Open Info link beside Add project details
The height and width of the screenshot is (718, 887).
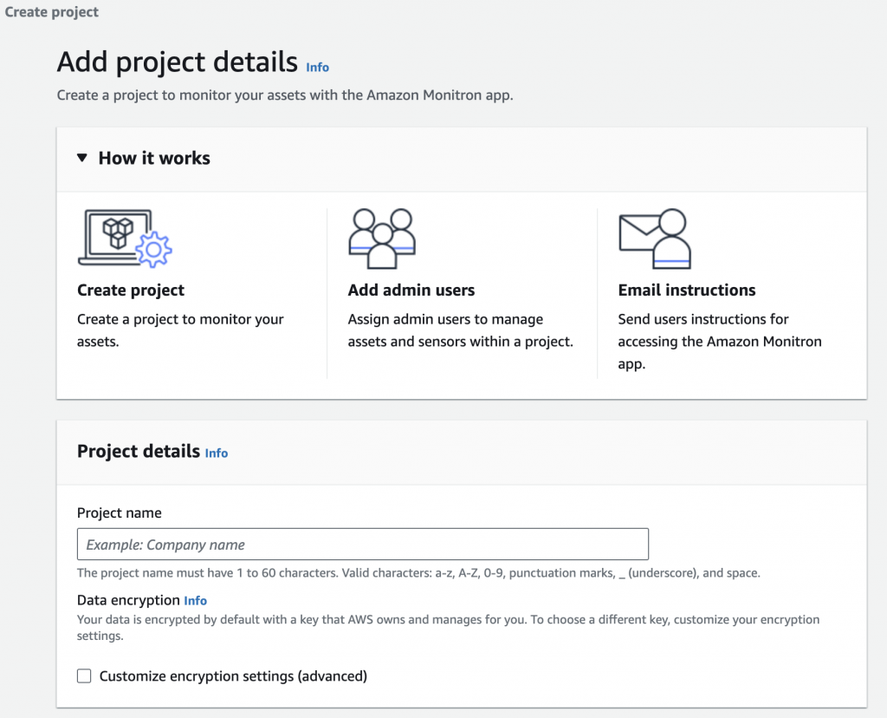318,67
